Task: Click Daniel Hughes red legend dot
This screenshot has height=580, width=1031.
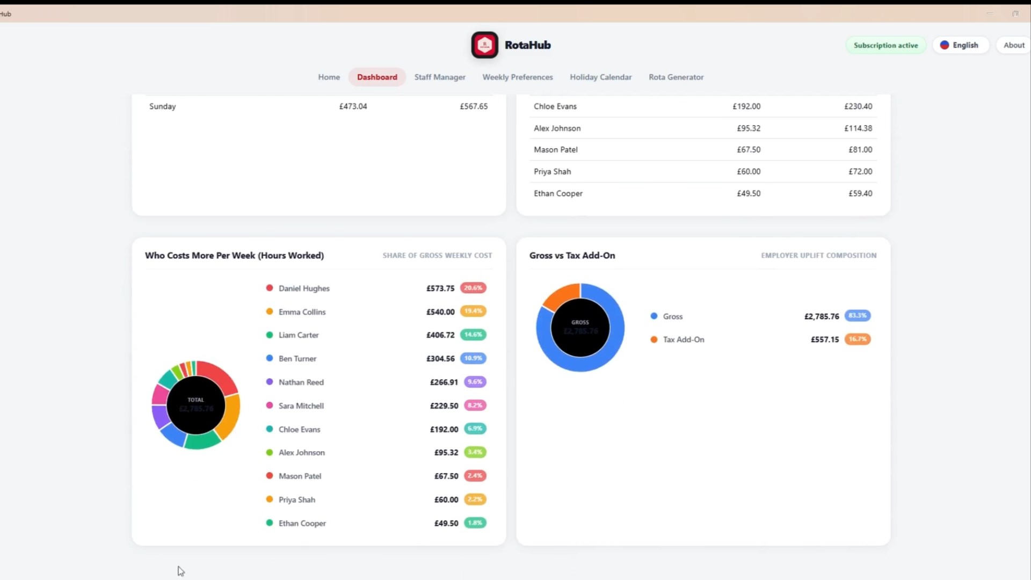Action: coord(270,288)
